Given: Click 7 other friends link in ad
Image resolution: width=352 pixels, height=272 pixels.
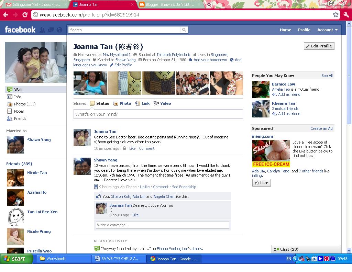Looking at the screenshot, I should [x=311, y=171].
